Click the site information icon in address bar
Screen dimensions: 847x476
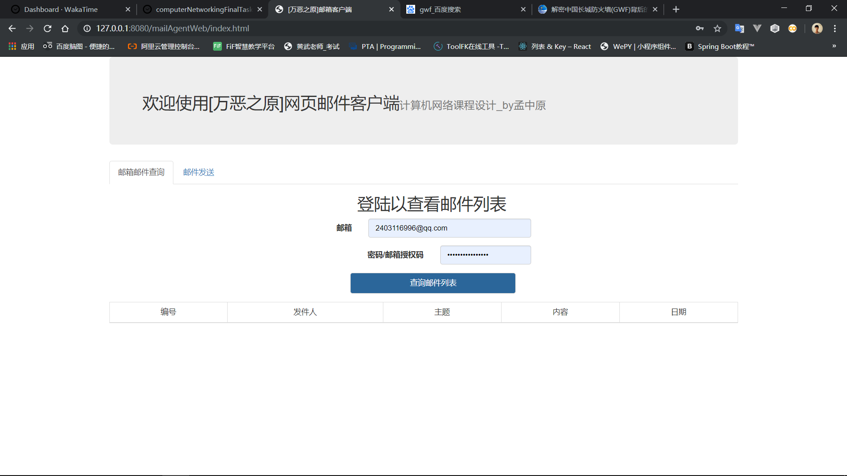(87, 29)
